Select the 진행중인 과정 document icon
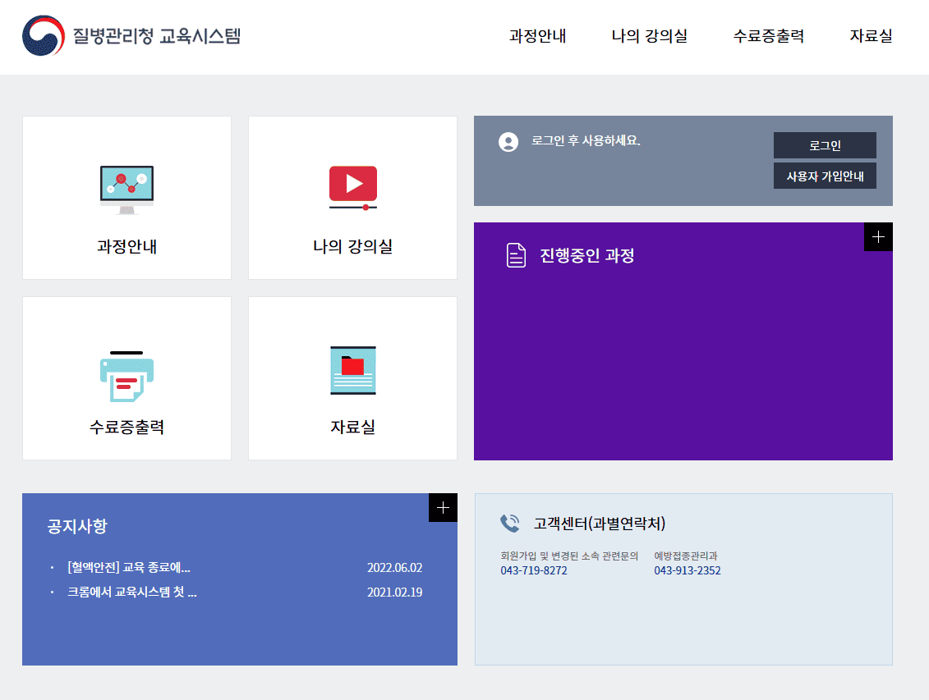The image size is (929, 700). pyautogui.click(x=516, y=255)
